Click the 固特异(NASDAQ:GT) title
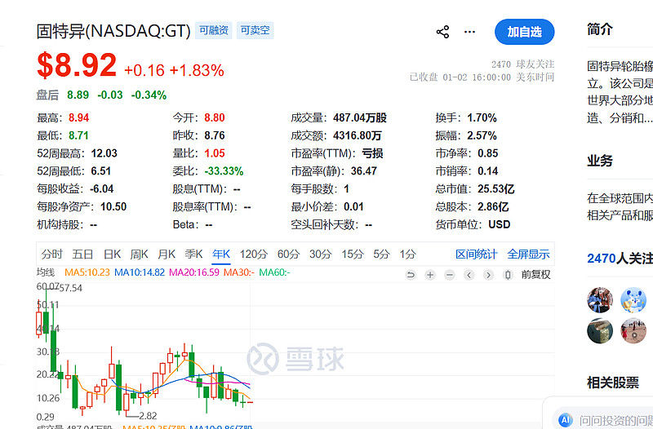The height and width of the screenshot is (429, 653). pyautogui.click(x=113, y=31)
